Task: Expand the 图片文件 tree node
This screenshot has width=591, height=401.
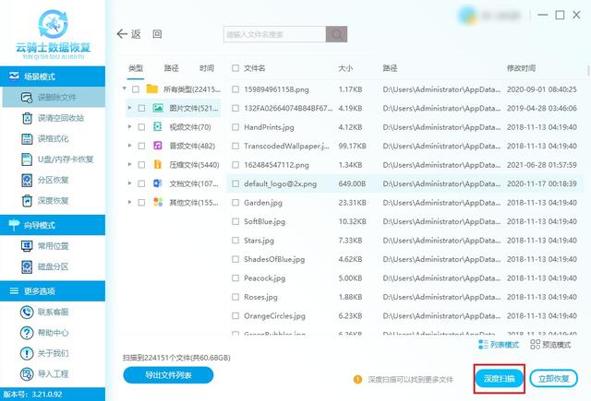Action: coord(129,108)
